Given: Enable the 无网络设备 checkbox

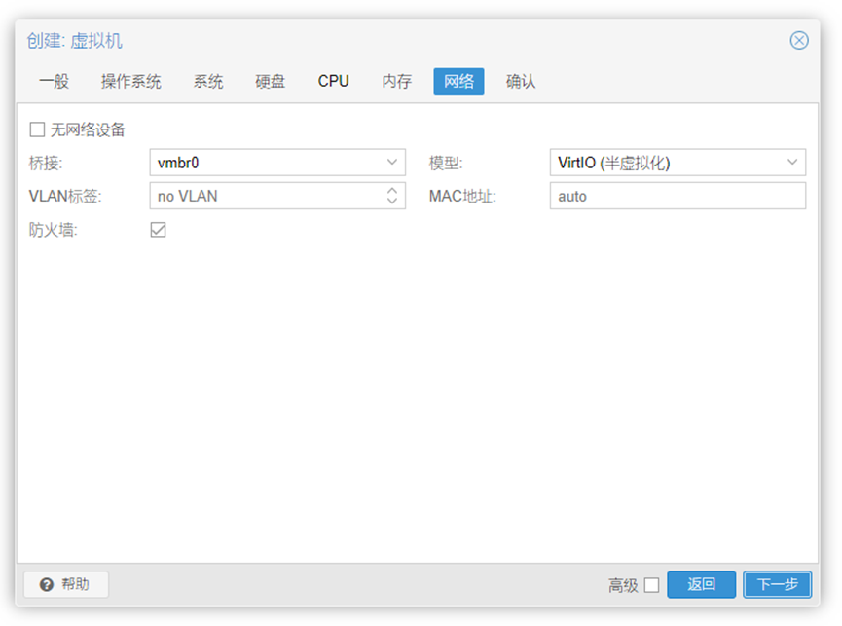Looking at the screenshot, I should tap(37, 129).
